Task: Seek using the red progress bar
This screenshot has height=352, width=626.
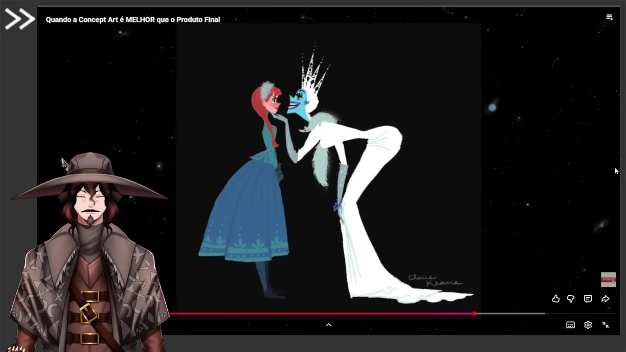Action: coord(322,314)
